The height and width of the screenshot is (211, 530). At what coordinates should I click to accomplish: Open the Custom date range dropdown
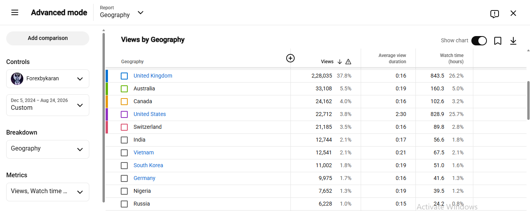coord(48,105)
